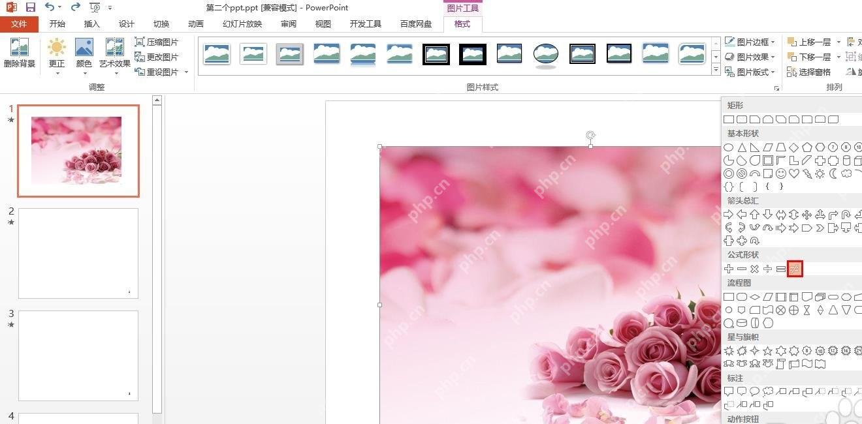
Task: Apply the first picture style thumbnail
Action: point(217,54)
